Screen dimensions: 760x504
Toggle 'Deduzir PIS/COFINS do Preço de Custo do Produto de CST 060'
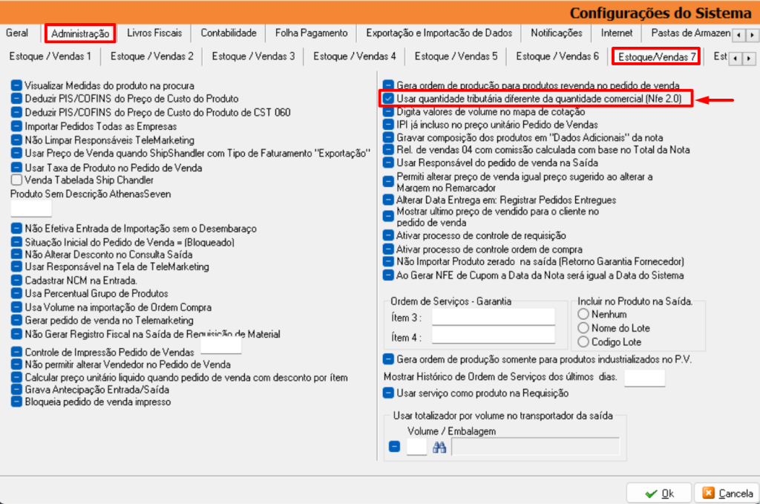click(x=16, y=112)
